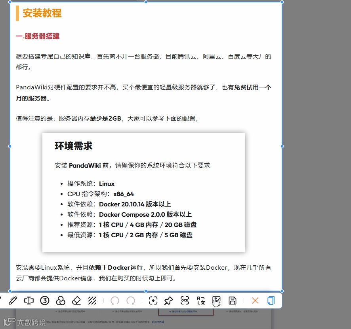Screen dimensions: 351x329
Task: Select the three-circles blur tool
Action: click(x=61, y=301)
